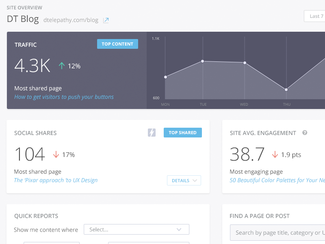The height and width of the screenshot is (244, 325).
Task: Open 'How to get visitors to push your buttons'
Action: pyautogui.click(x=64, y=97)
